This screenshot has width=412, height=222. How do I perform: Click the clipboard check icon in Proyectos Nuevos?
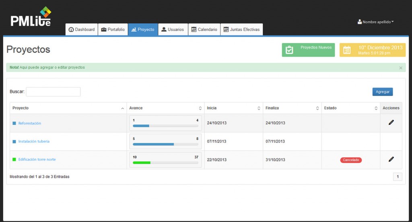coord(289,50)
